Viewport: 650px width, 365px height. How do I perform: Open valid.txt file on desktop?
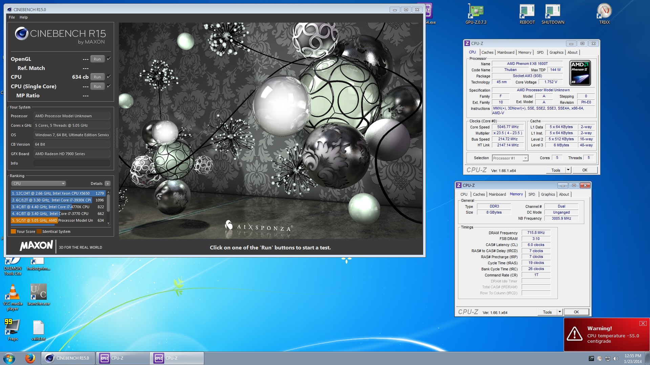point(38,330)
